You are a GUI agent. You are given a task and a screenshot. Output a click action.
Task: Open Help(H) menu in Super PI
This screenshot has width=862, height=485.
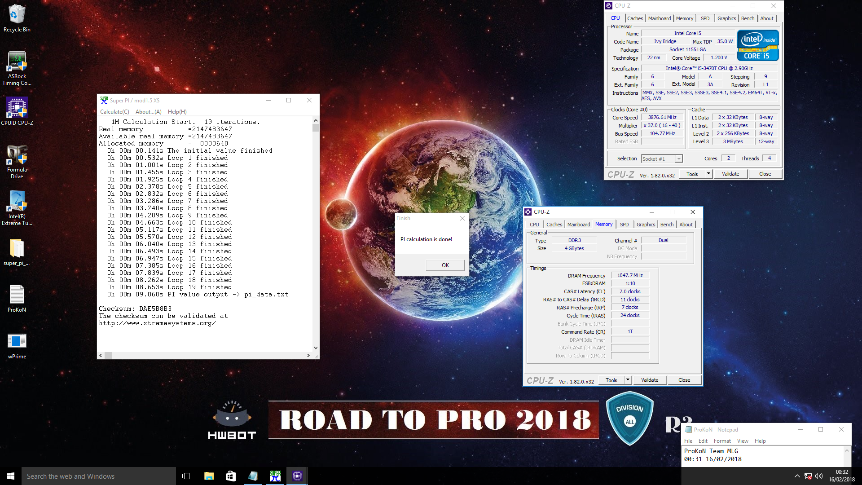pyautogui.click(x=177, y=112)
